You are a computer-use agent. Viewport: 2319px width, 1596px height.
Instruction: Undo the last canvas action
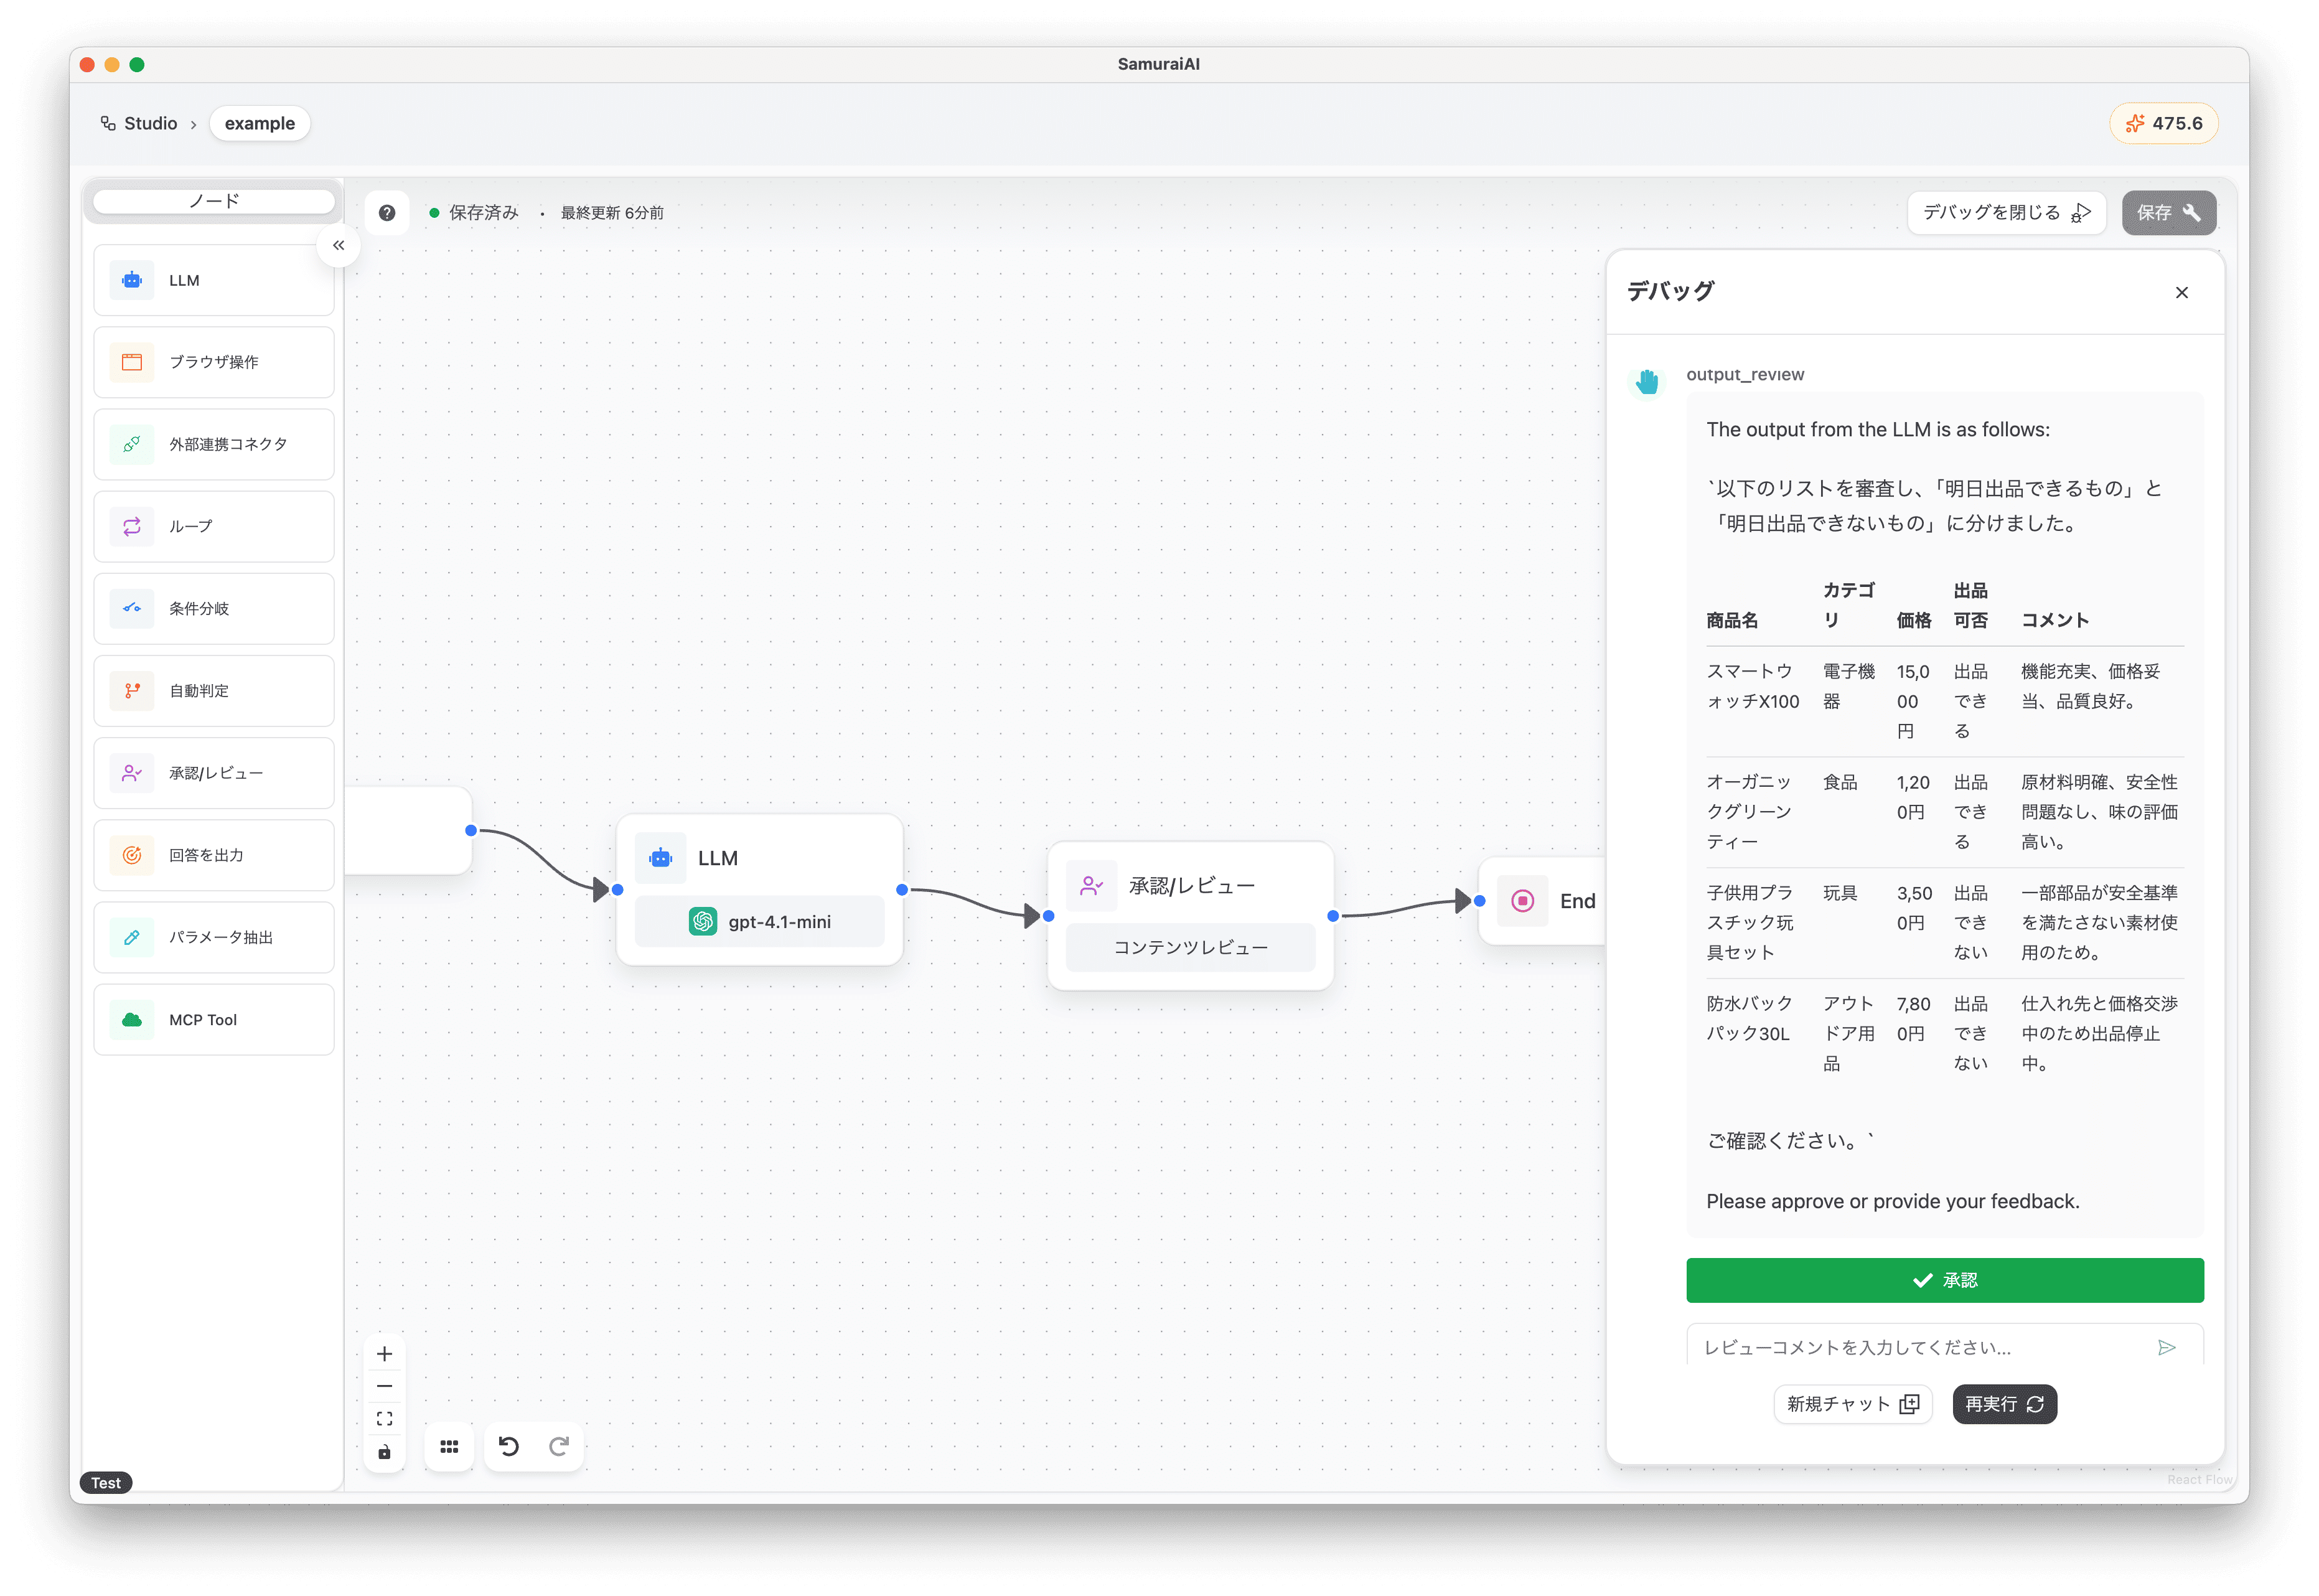point(508,1446)
